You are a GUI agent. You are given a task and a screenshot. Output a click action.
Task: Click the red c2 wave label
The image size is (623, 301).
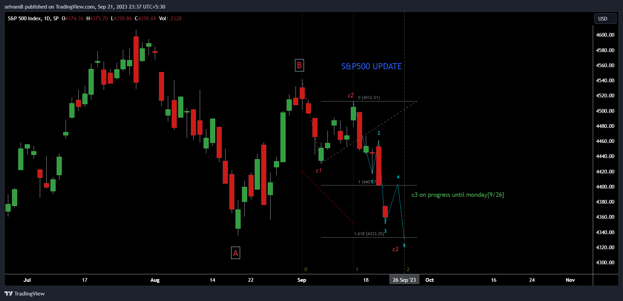pyautogui.click(x=350, y=95)
